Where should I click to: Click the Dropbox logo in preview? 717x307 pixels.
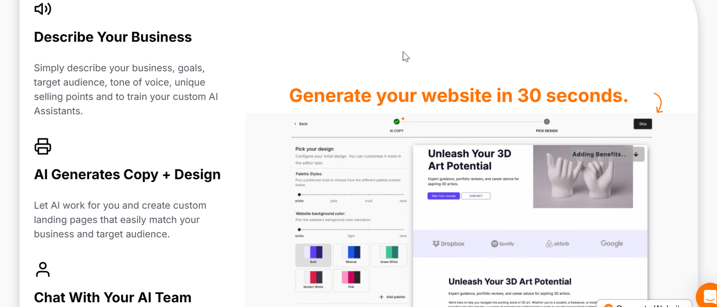[448, 243]
